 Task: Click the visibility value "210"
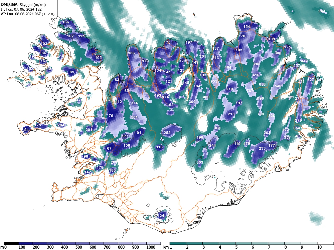(229, 89)
